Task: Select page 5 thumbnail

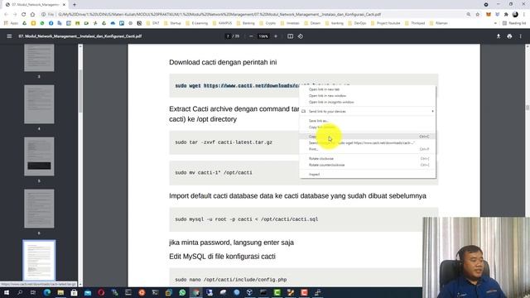Action: pyautogui.click(x=39, y=156)
